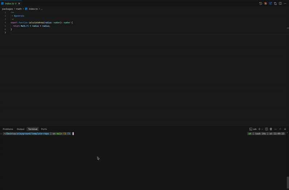This screenshot has height=190, width=289.
Task: Open editor More Actions ellipsis menu
Action: [x=285, y=4]
